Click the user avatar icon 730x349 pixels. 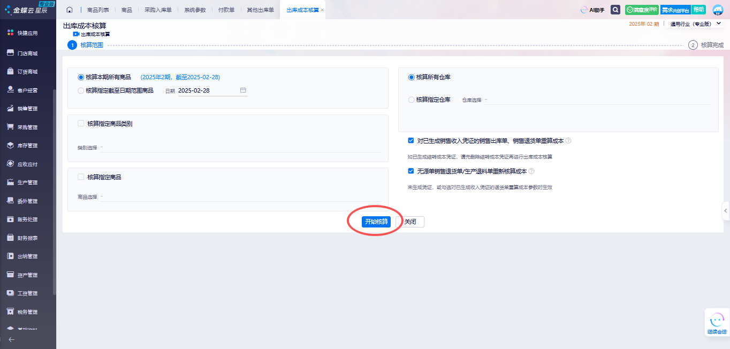[x=718, y=10]
